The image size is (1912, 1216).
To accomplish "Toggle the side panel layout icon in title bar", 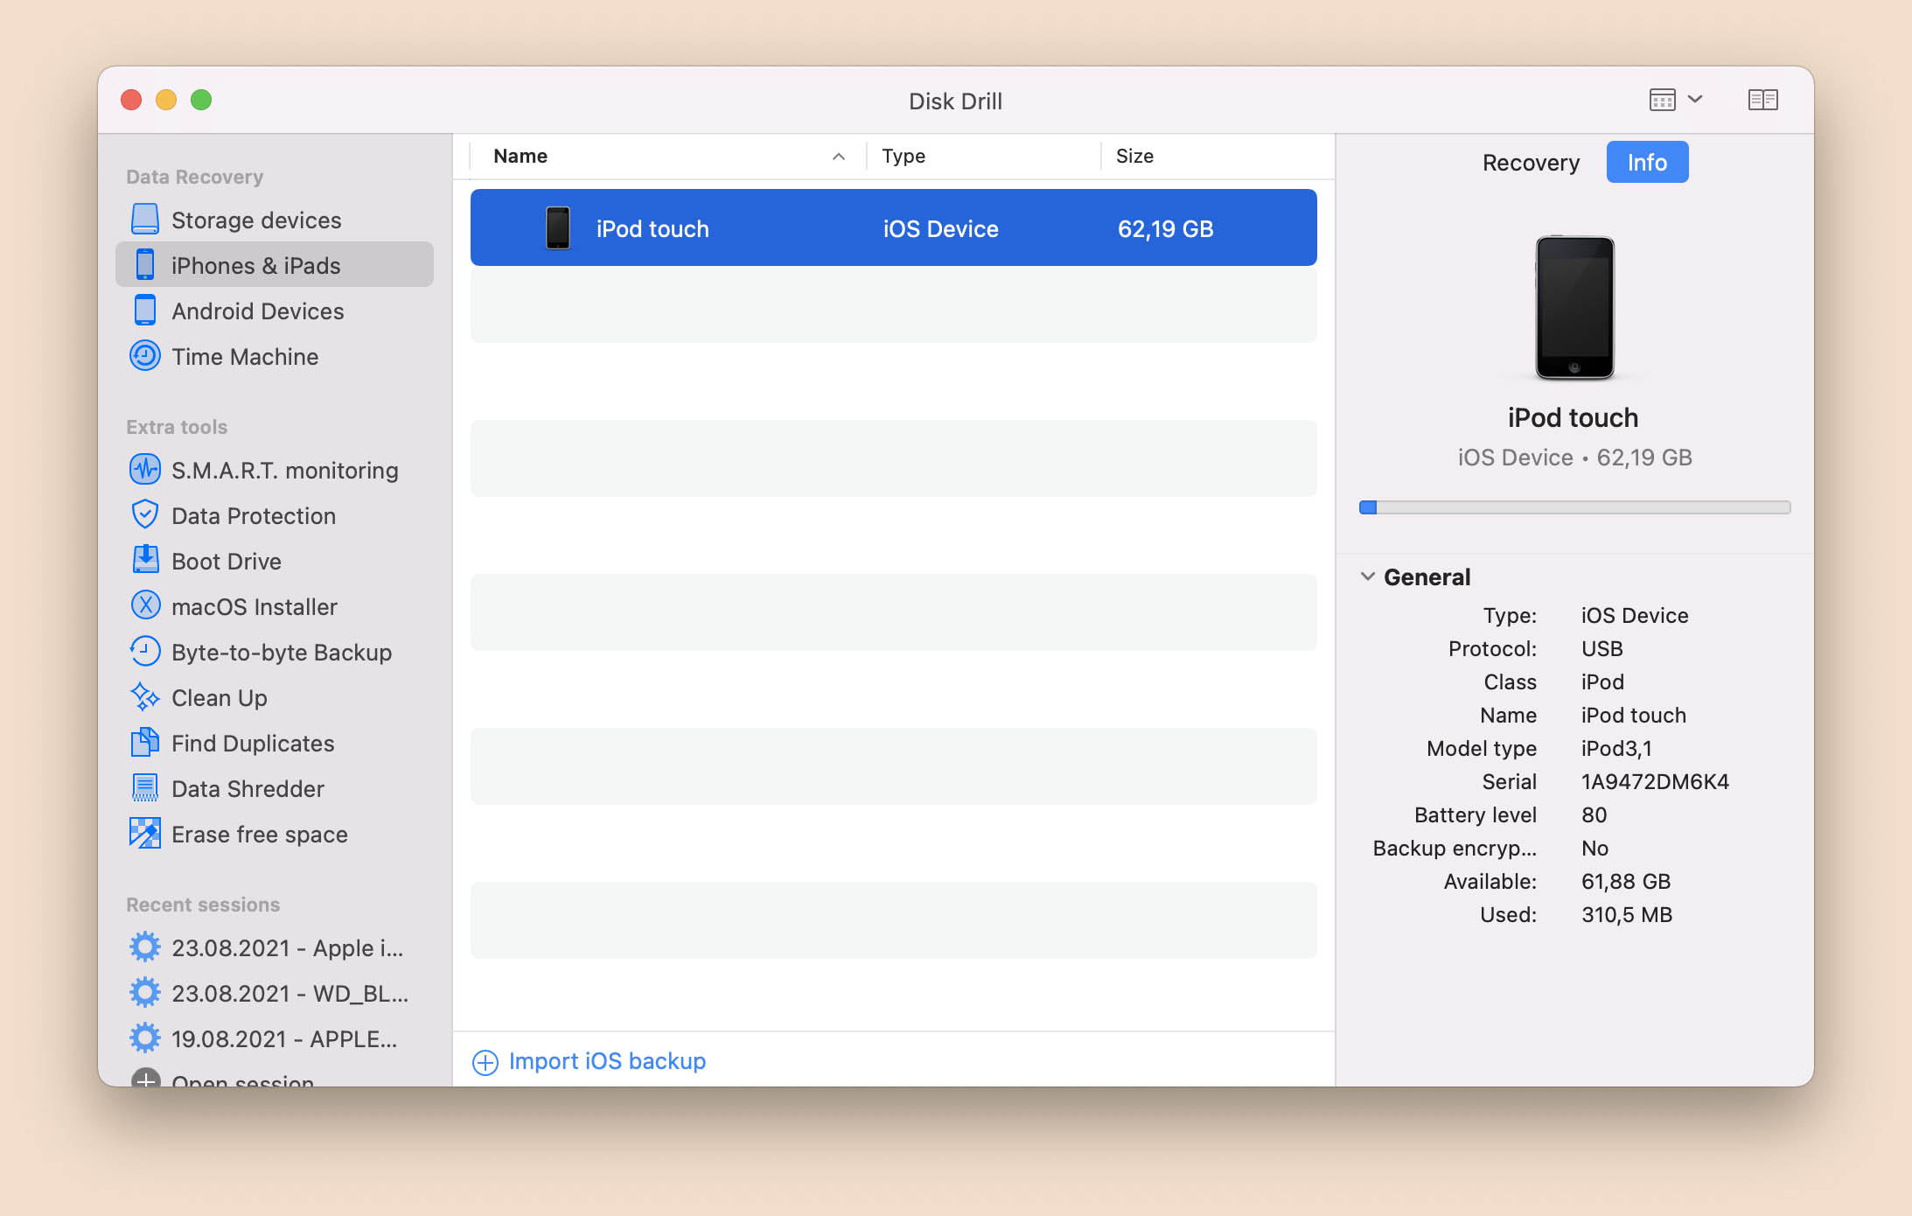I will pyautogui.click(x=1763, y=100).
